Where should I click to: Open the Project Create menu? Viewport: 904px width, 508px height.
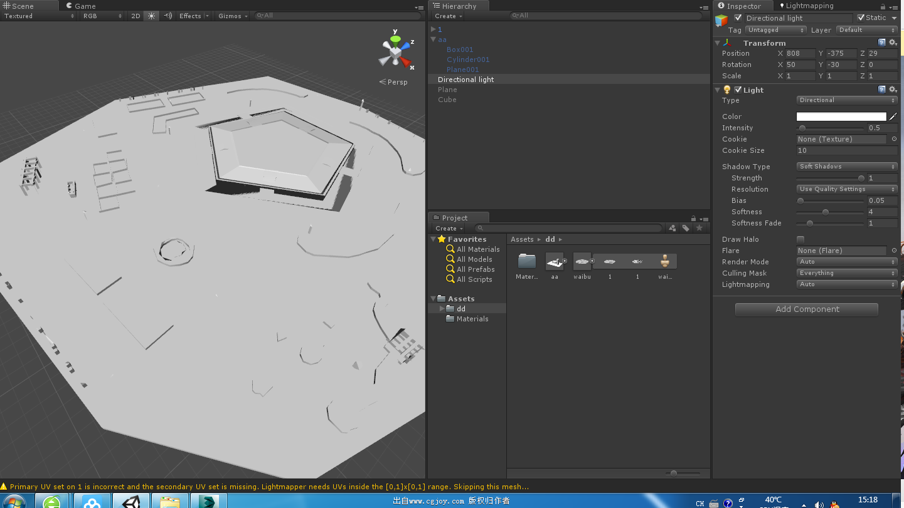(447, 228)
